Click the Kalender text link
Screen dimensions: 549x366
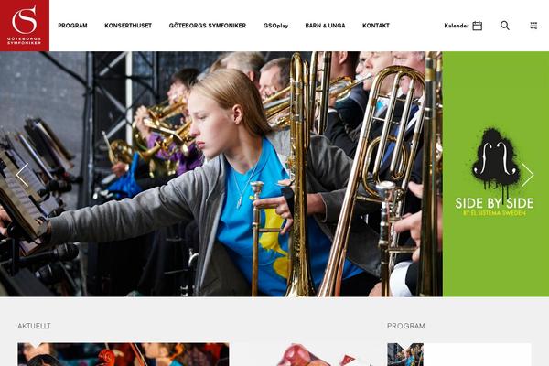[457, 26]
